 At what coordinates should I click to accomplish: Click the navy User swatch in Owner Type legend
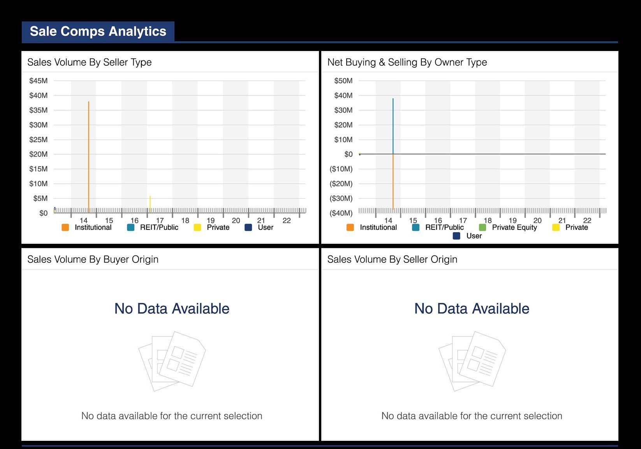457,236
